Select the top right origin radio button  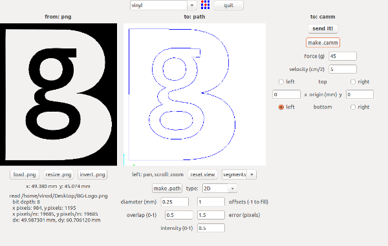coord(353,82)
